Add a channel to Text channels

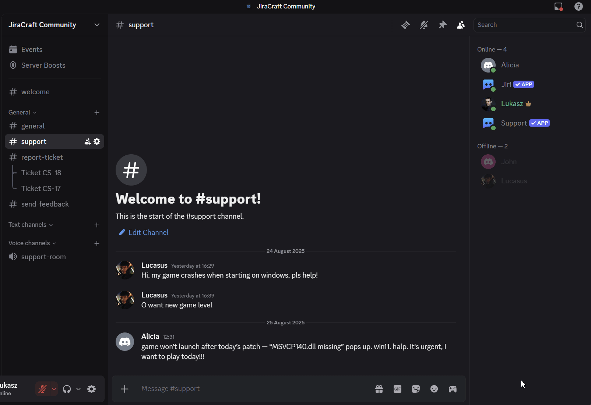97,225
